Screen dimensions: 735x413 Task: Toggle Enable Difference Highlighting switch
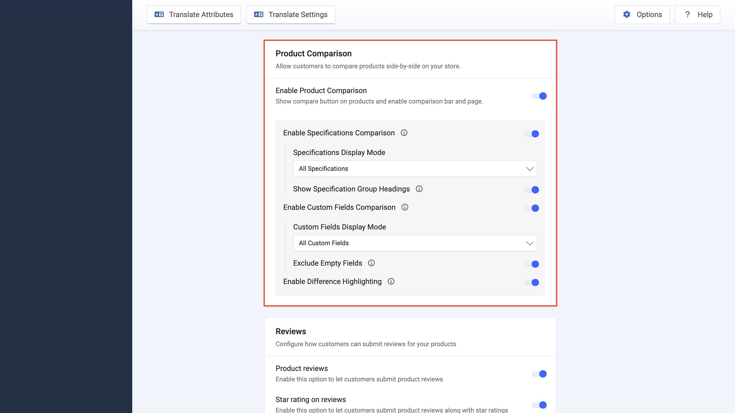(x=532, y=282)
